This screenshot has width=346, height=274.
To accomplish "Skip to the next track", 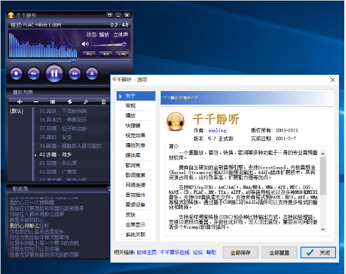I will [75, 73].
